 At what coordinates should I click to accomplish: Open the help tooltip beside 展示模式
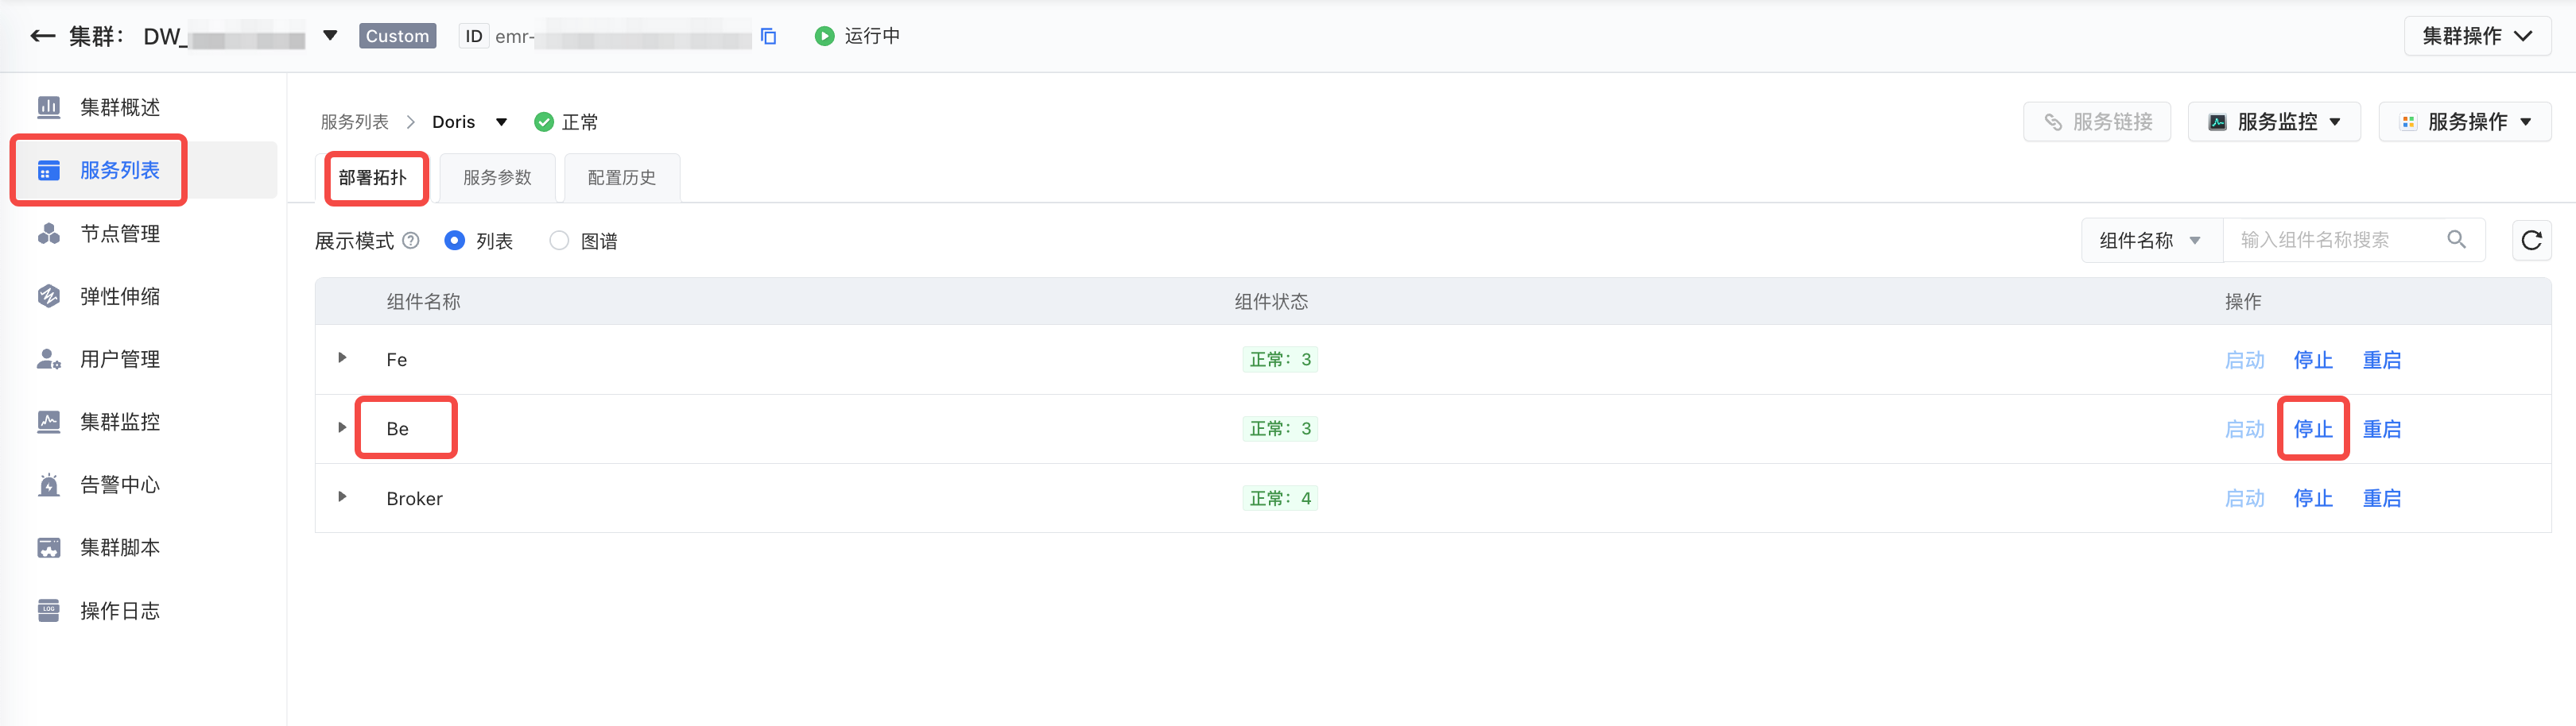click(410, 241)
